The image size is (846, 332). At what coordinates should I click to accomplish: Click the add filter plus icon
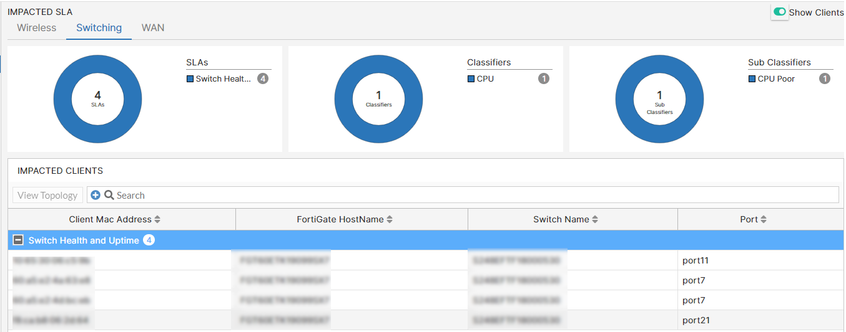[x=96, y=195]
